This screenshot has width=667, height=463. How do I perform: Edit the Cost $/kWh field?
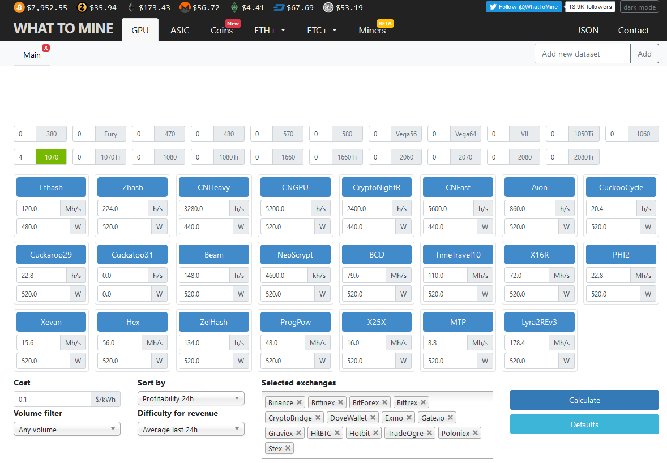pos(52,399)
